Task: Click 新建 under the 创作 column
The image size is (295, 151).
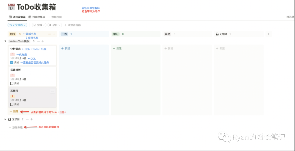Action: [14, 111]
